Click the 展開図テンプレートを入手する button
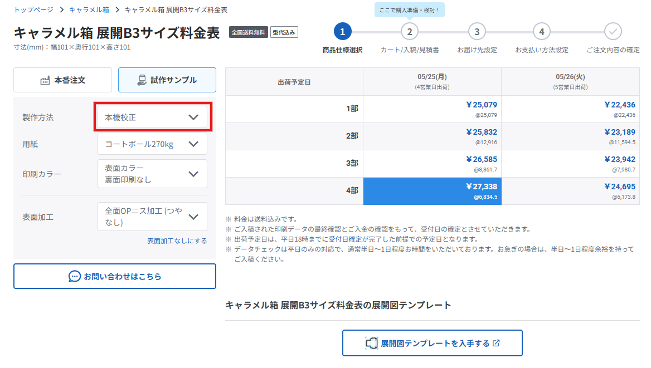 tap(432, 343)
